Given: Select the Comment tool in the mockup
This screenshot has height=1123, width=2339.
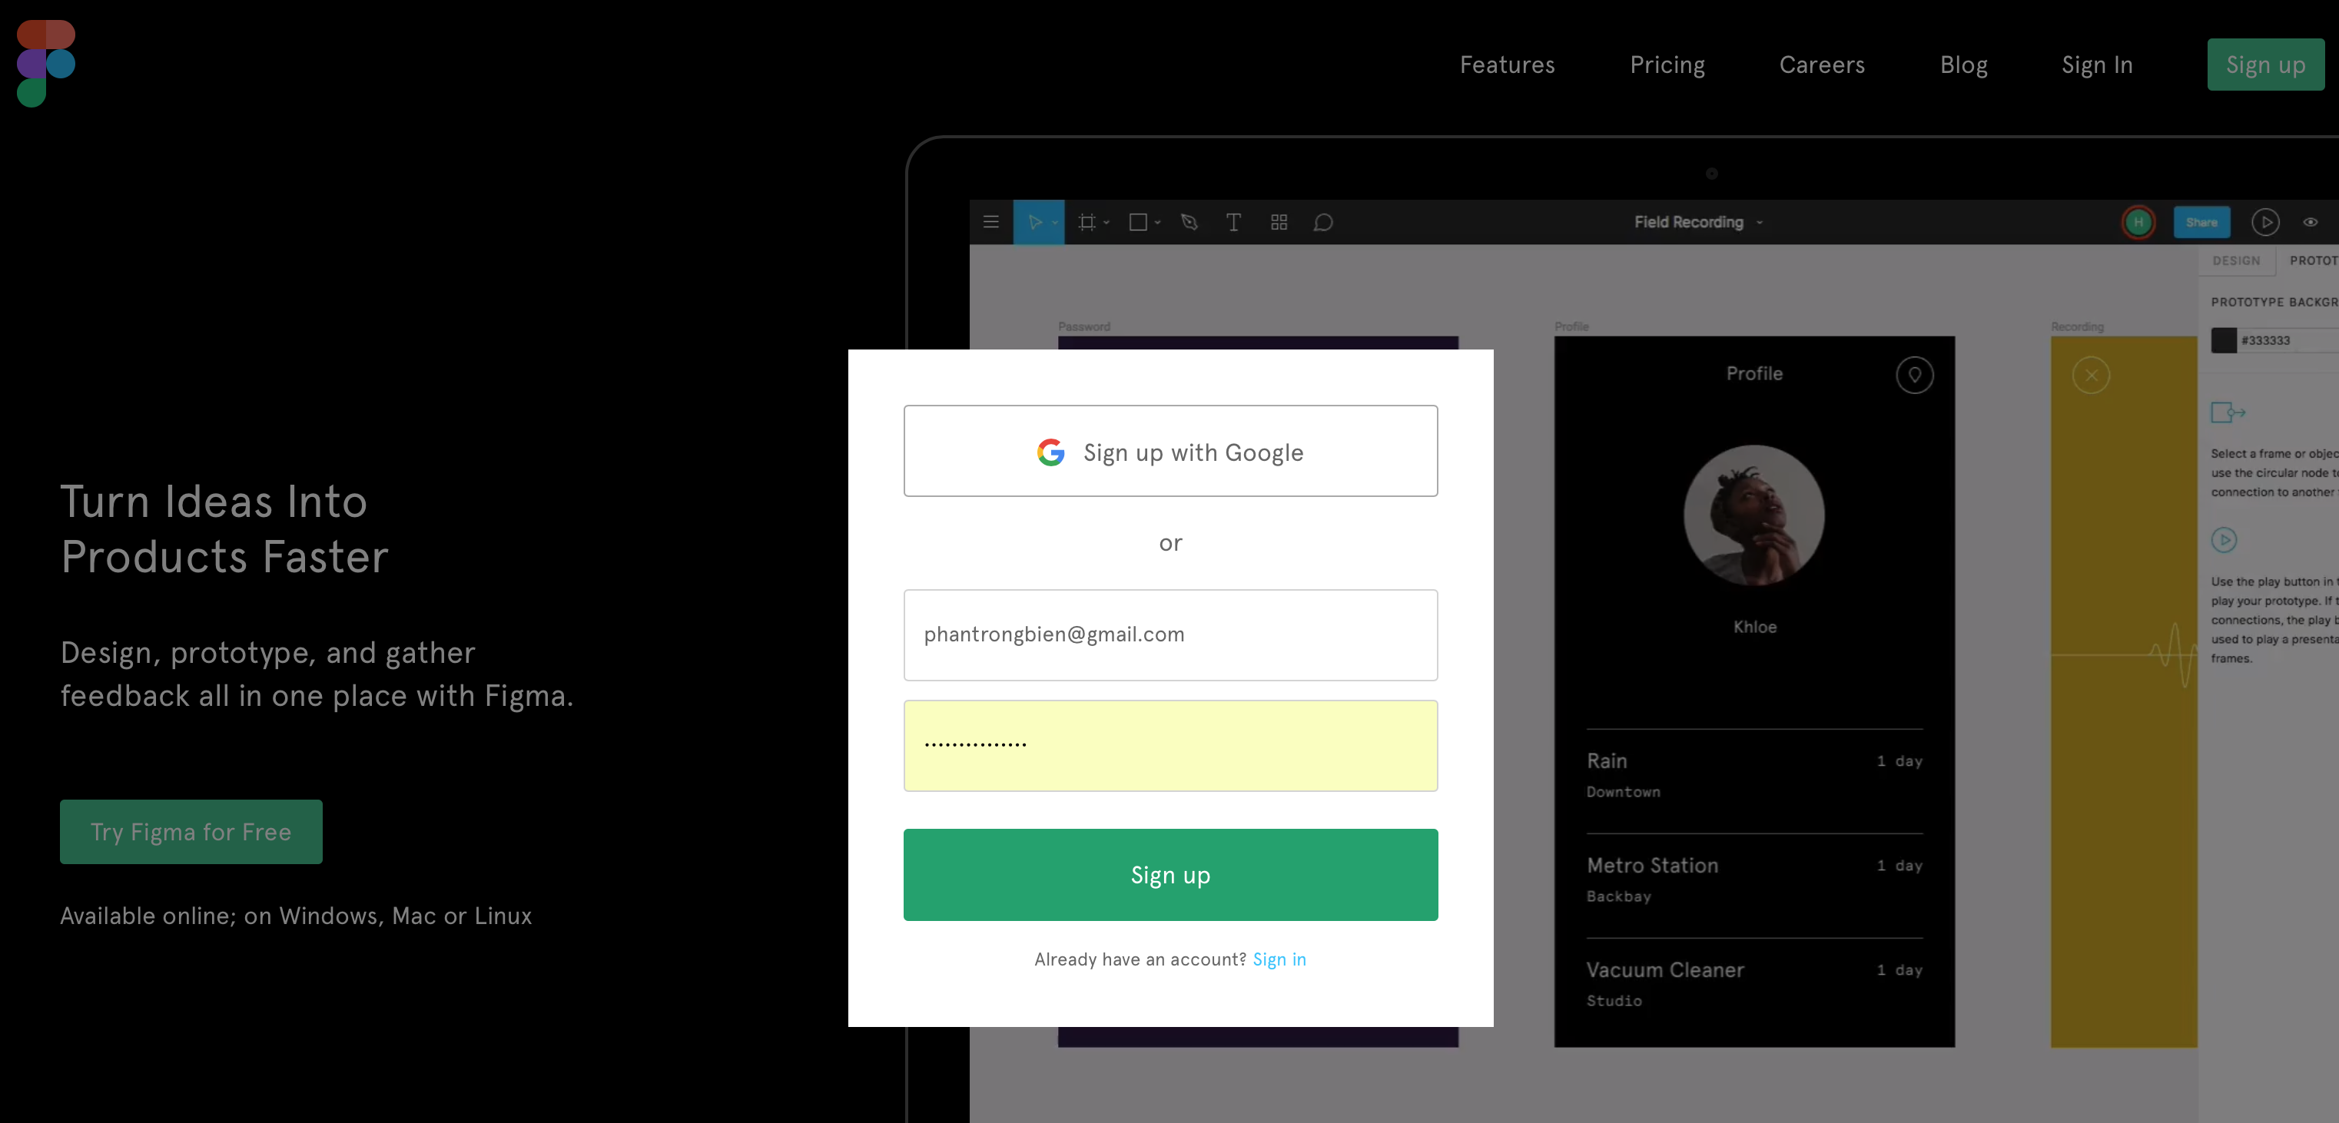Looking at the screenshot, I should 1323,221.
